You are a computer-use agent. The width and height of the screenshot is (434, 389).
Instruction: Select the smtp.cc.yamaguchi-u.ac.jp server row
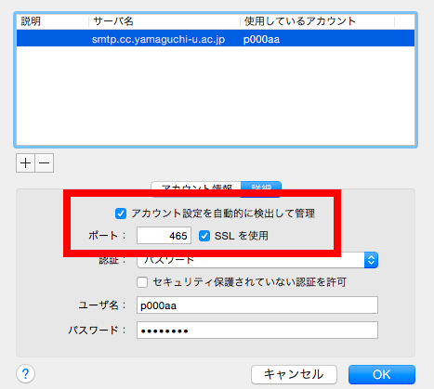click(x=216, y=38)
